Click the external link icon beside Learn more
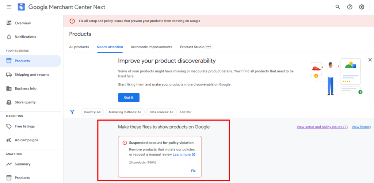Screen dimensions: 374x183 tap(194, 155)
